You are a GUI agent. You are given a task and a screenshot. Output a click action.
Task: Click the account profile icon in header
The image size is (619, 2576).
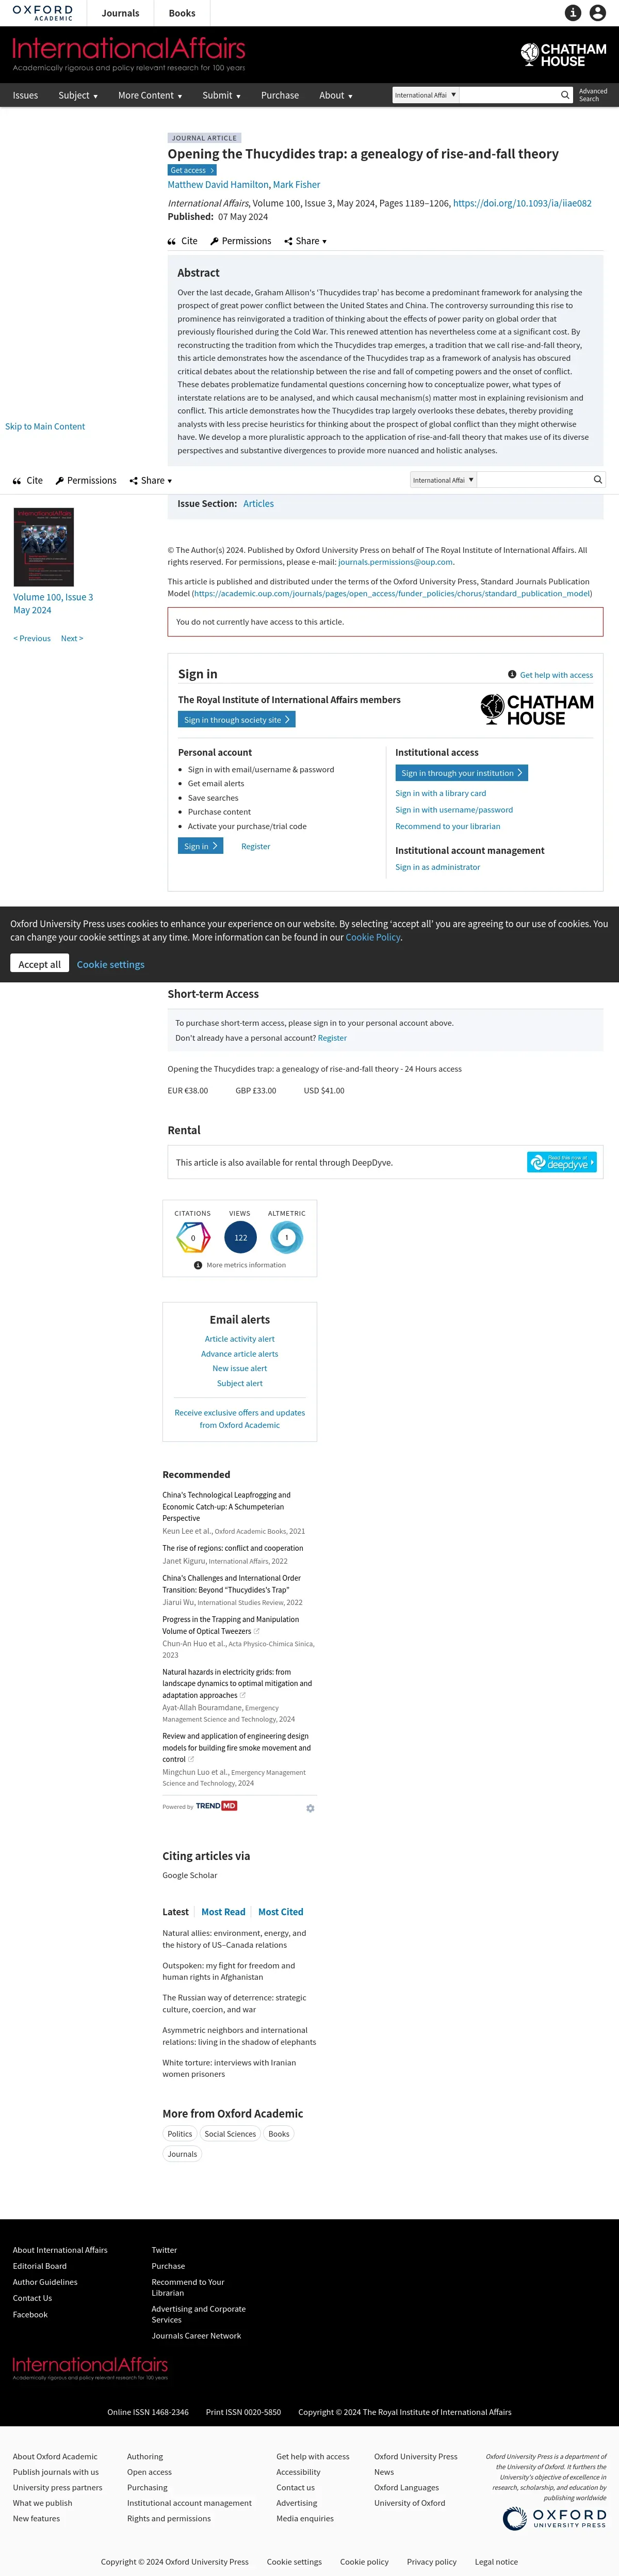597,13
